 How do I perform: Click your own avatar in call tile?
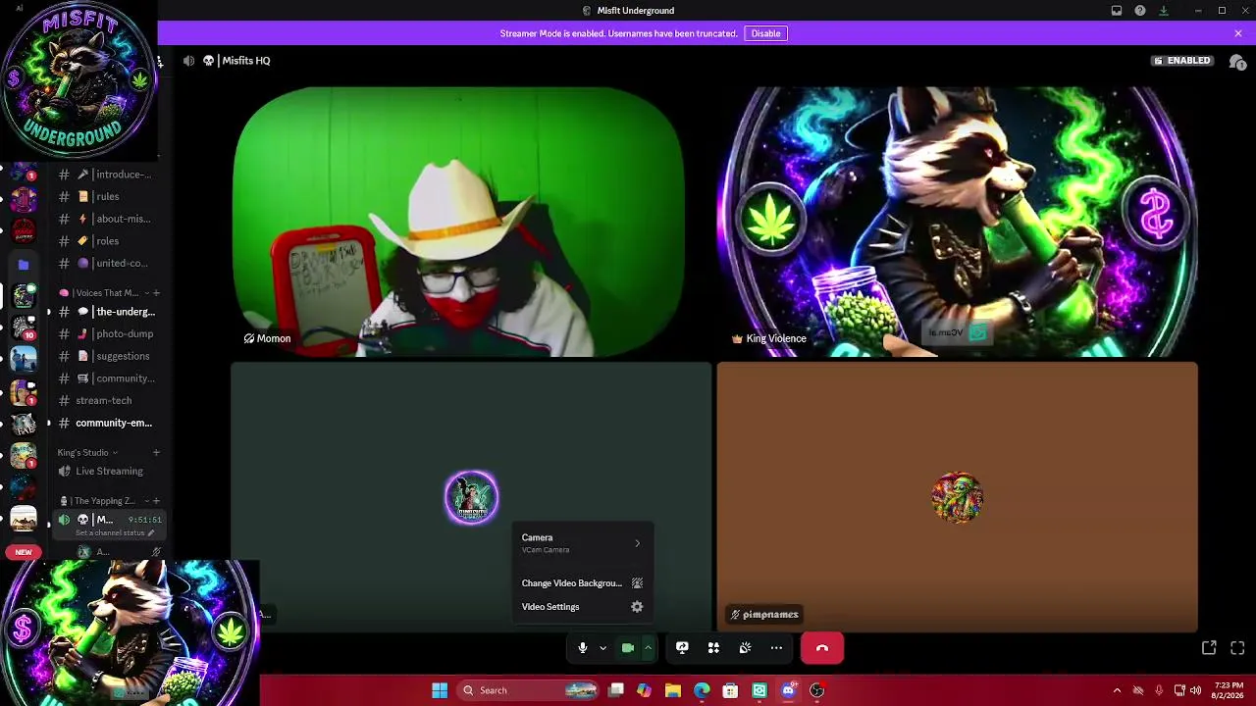point(471,497)
